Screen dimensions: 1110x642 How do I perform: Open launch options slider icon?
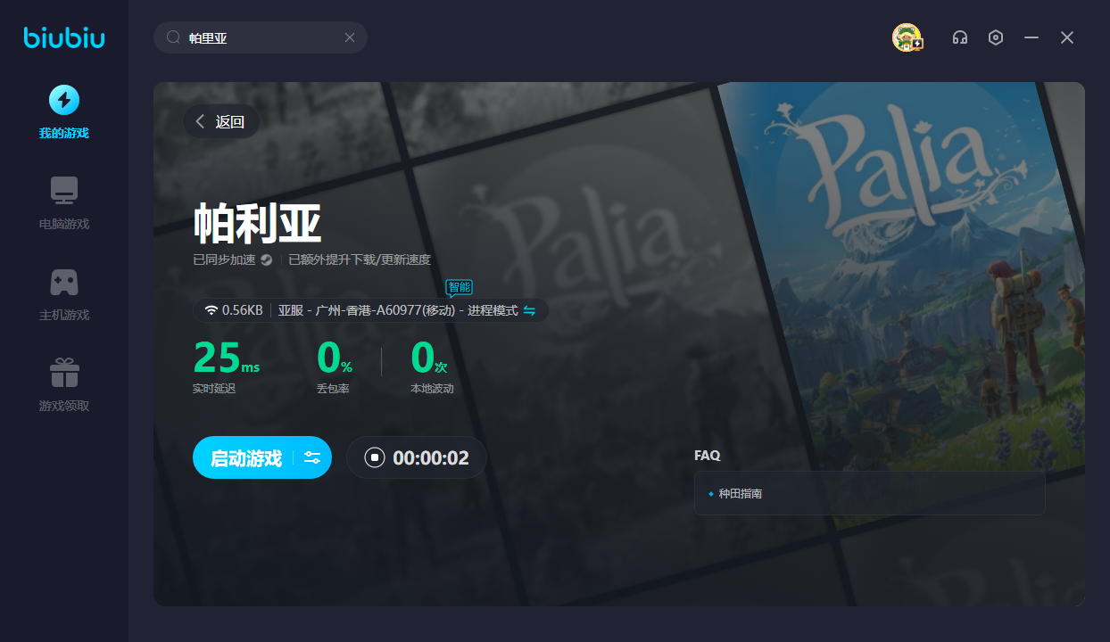pos(312,457)
